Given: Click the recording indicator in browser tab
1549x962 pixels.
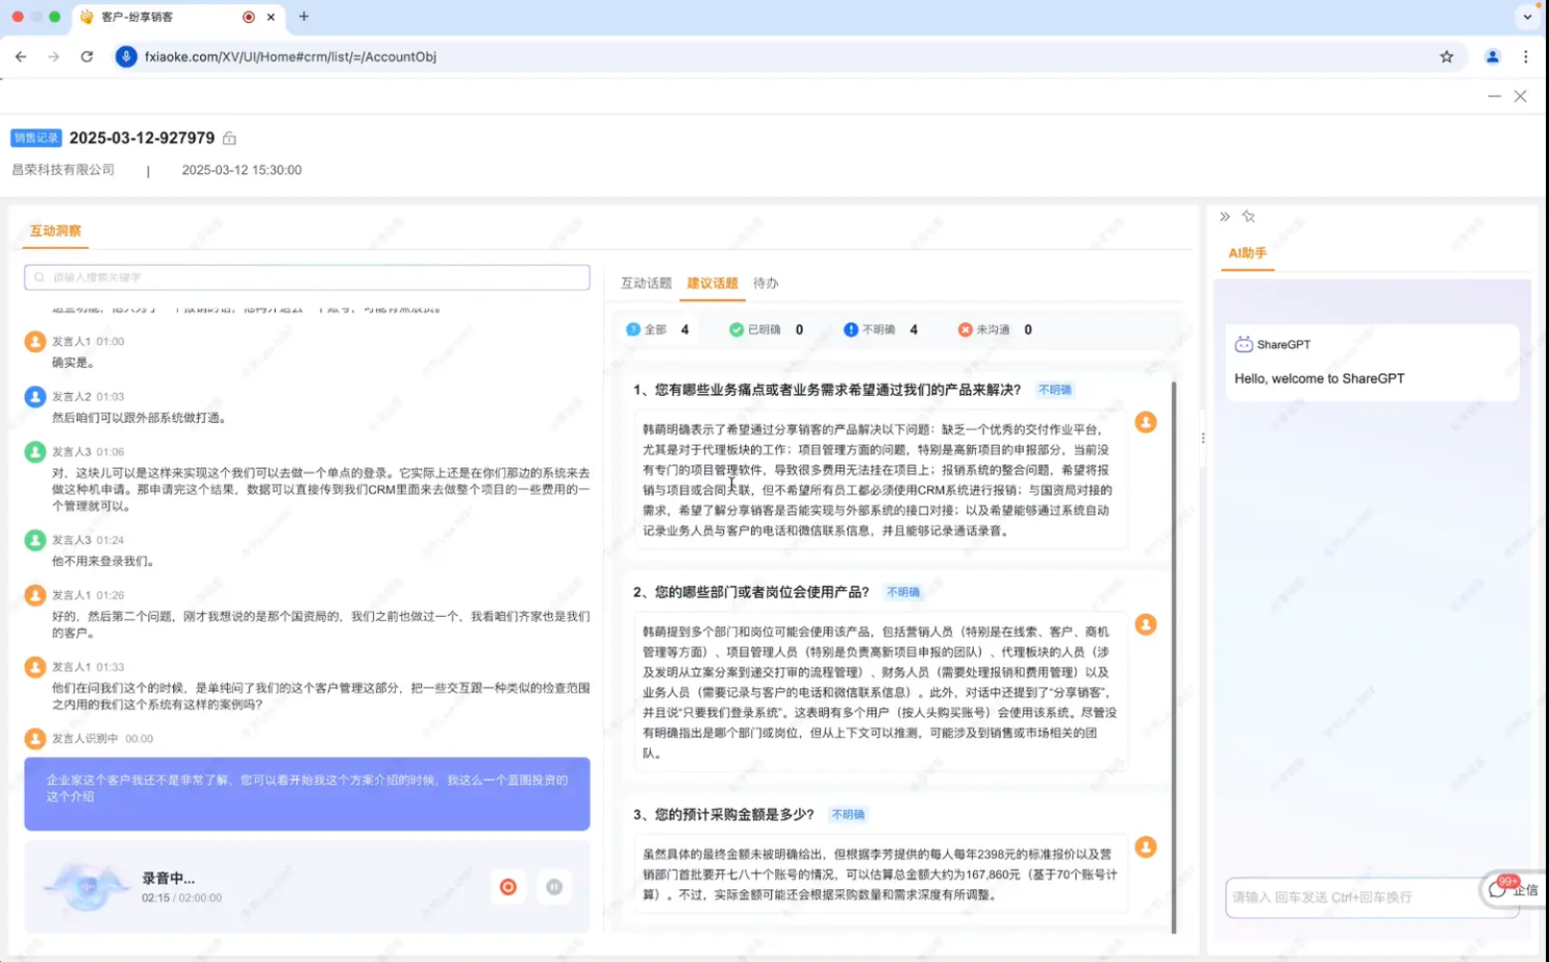Looking at the screenshot, I should click(248, 17).
